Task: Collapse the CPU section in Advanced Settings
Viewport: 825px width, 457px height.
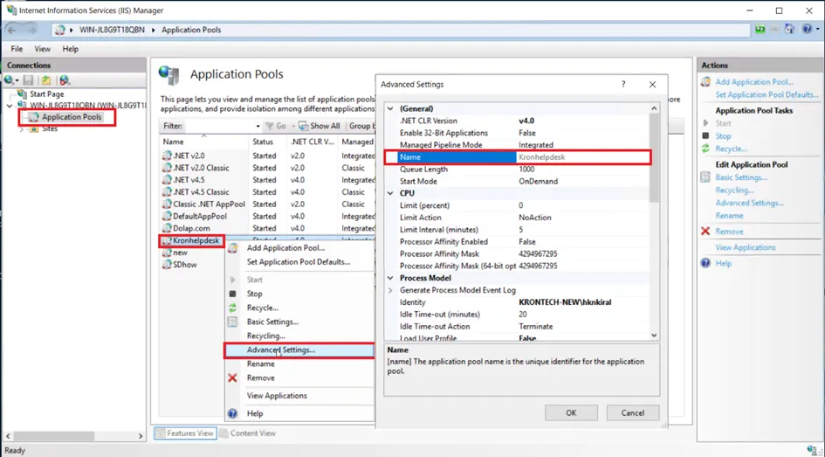Action: tap(390, 193)
